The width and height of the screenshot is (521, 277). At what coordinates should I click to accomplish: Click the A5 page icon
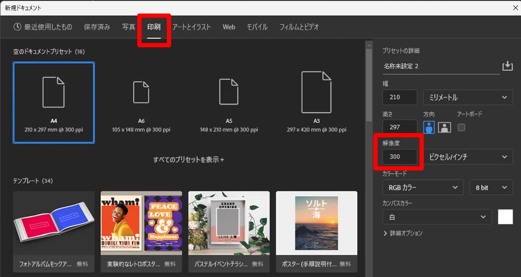click(229, 92)
